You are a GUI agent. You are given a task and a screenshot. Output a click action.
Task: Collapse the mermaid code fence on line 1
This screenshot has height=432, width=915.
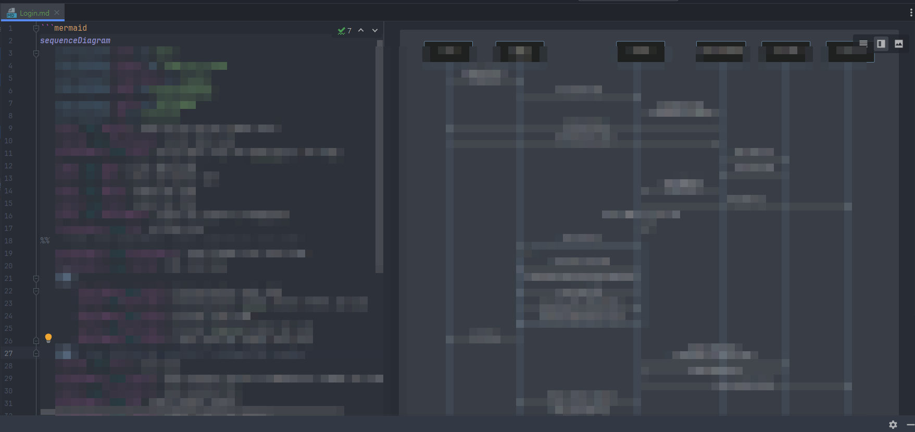[36, 28]
